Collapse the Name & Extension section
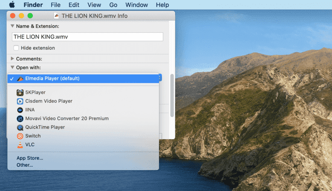 pos(12,26)
